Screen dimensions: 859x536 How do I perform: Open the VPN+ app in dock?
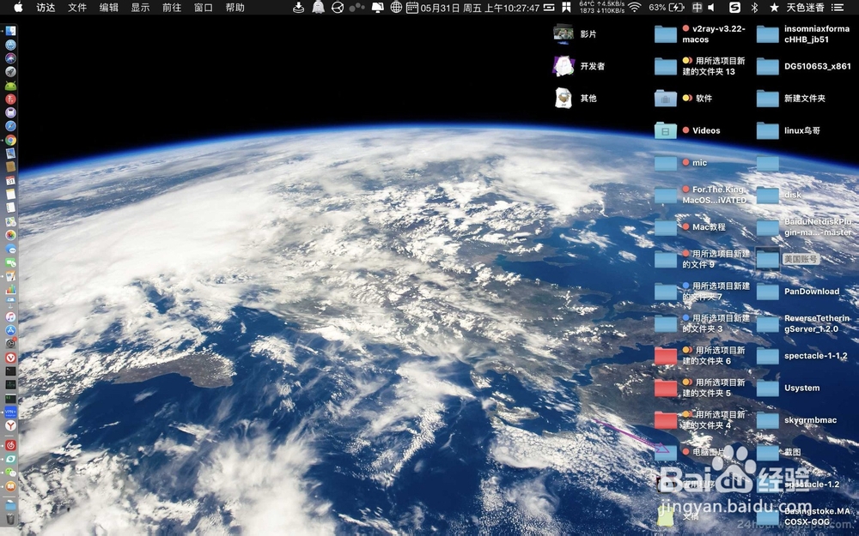pos(10,412)
